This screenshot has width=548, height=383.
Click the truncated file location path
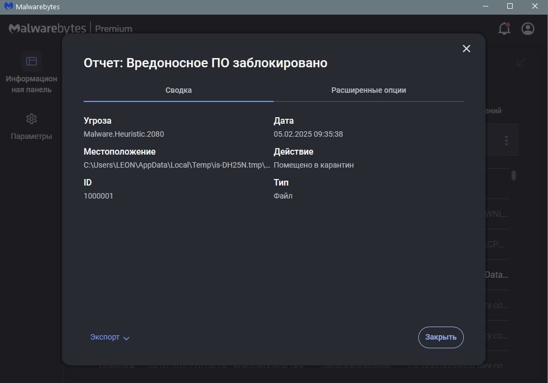pos(177,165)
